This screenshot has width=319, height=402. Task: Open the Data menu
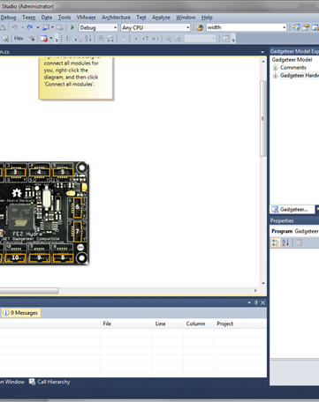(x=47, y=18)
